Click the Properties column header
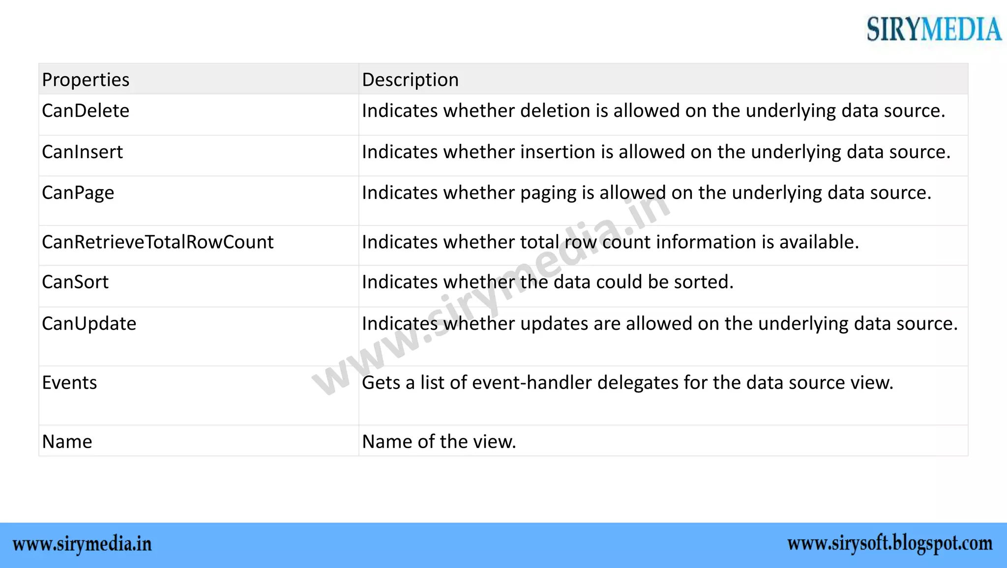Image resolution: width=1007 pixels, height=568 pixels. click(x=86, y=80)
